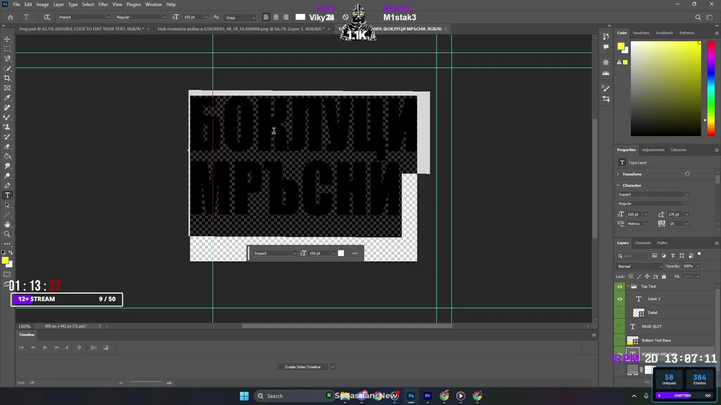Switch to the Channels tab
721x405 pixels.
point(643,243)
